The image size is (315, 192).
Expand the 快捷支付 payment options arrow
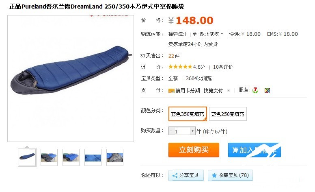229,90
